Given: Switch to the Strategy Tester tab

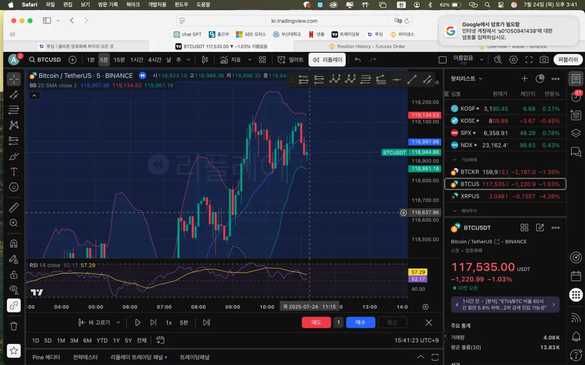Looking at the screenshot, I should point(85,357).
